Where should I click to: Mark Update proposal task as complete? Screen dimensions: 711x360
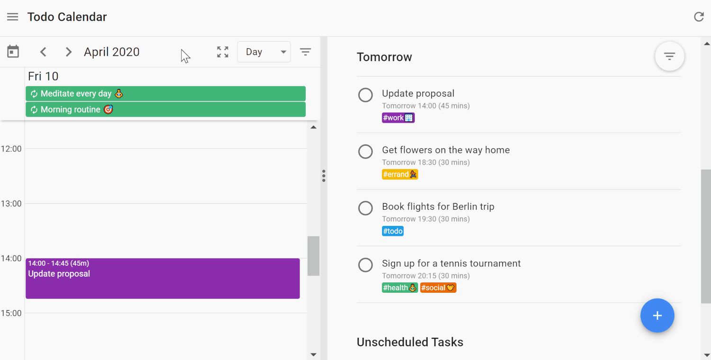tap(365, 95)
